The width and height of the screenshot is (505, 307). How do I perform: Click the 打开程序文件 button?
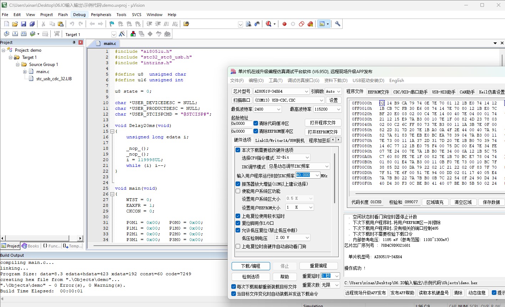coord(323,123)
